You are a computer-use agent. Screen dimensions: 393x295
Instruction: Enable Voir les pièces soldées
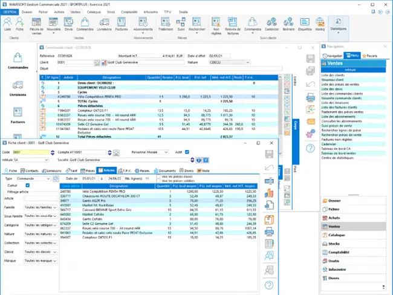click(x=158, y=181)
